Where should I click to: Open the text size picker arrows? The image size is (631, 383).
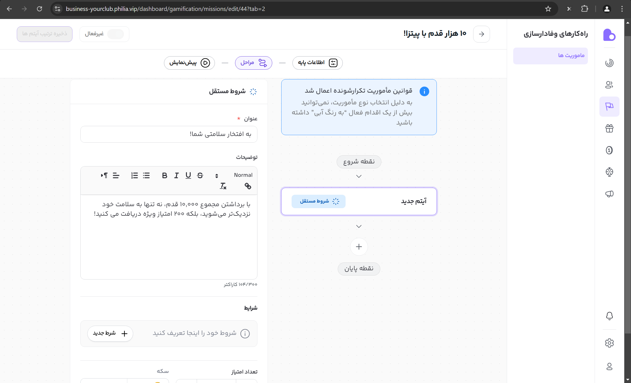tap(217, 176)
